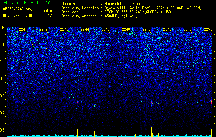Click the meteor count value 17

click(x=50, y=16)
